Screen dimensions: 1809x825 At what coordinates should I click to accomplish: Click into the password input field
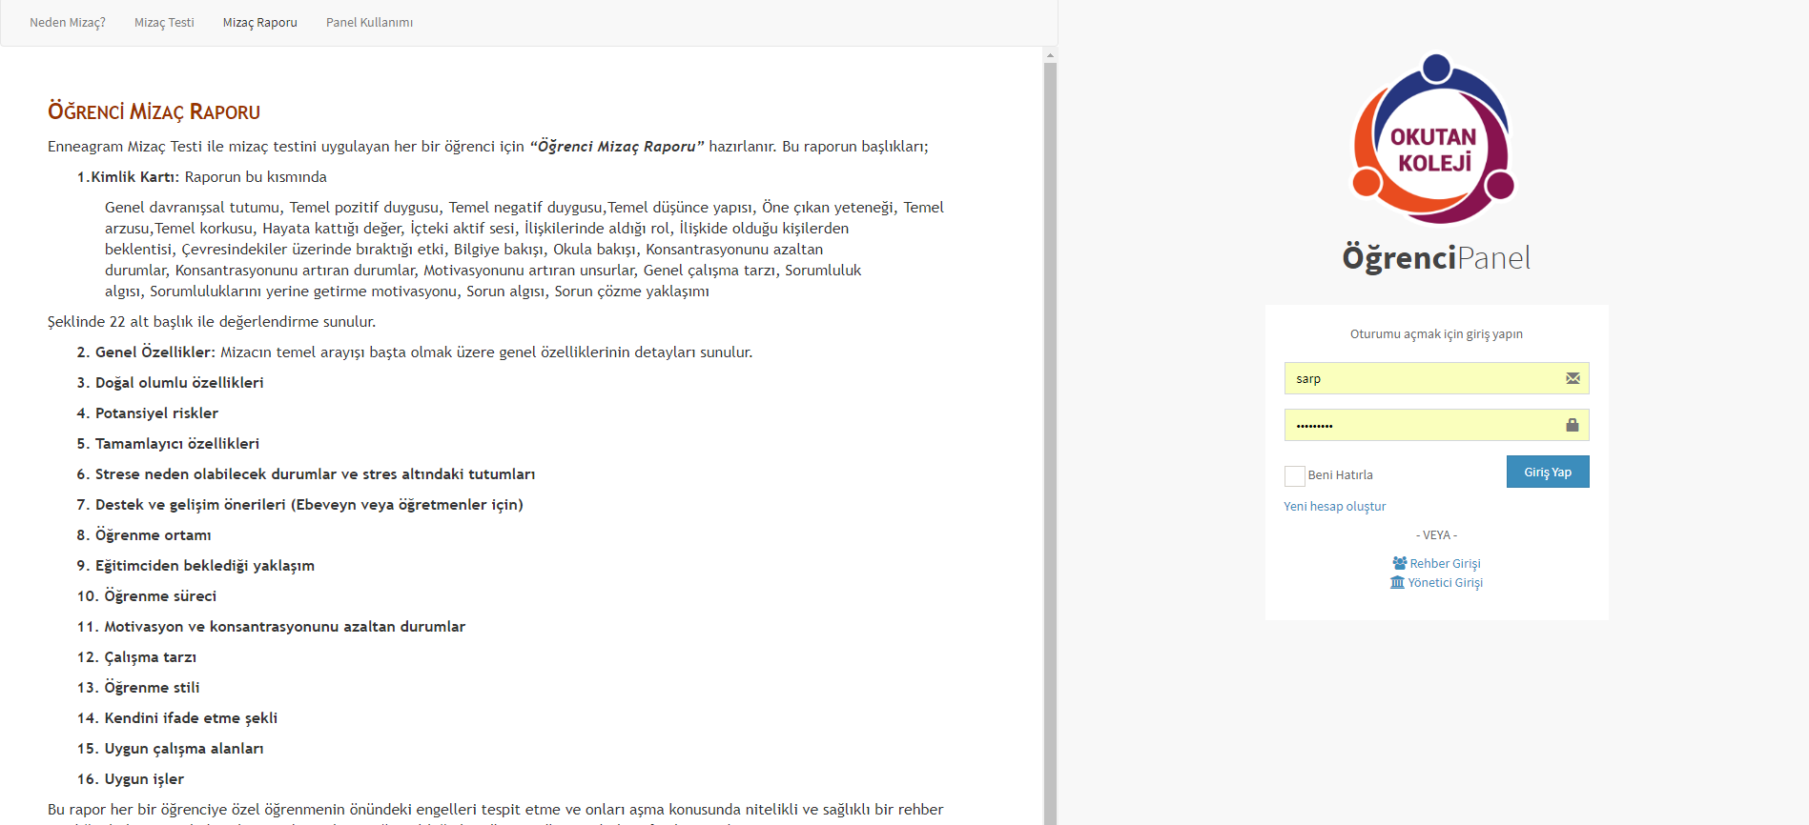1421,425
